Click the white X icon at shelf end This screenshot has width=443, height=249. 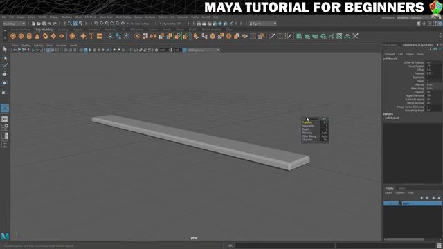355,36
